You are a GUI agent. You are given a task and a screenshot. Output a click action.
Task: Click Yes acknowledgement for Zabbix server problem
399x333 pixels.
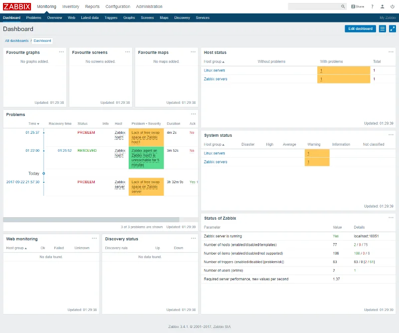point(193,182)
